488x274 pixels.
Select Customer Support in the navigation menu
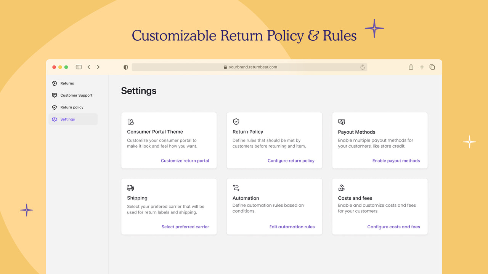(76, 95)
